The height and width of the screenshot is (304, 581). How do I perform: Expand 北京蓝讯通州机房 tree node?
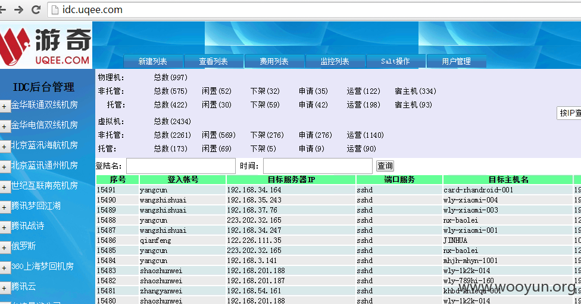click(x=4, y=167)
